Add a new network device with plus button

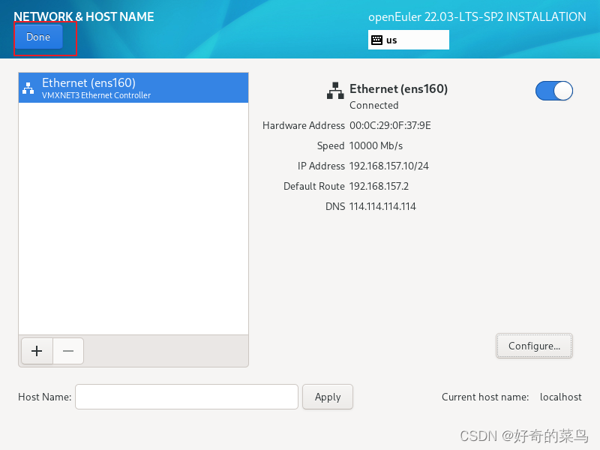point(37,351)
